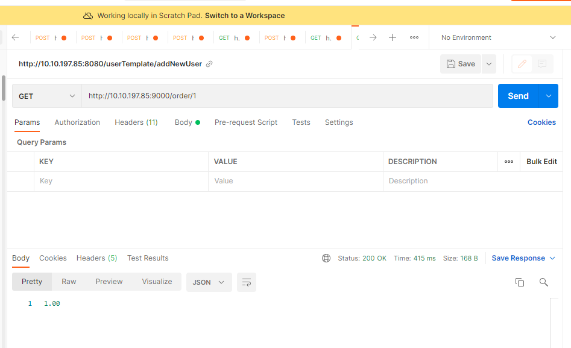Expand the Save Response dropdown
Image resolution: width=571 pixels, height=348 pixels.
coord(523,258)
